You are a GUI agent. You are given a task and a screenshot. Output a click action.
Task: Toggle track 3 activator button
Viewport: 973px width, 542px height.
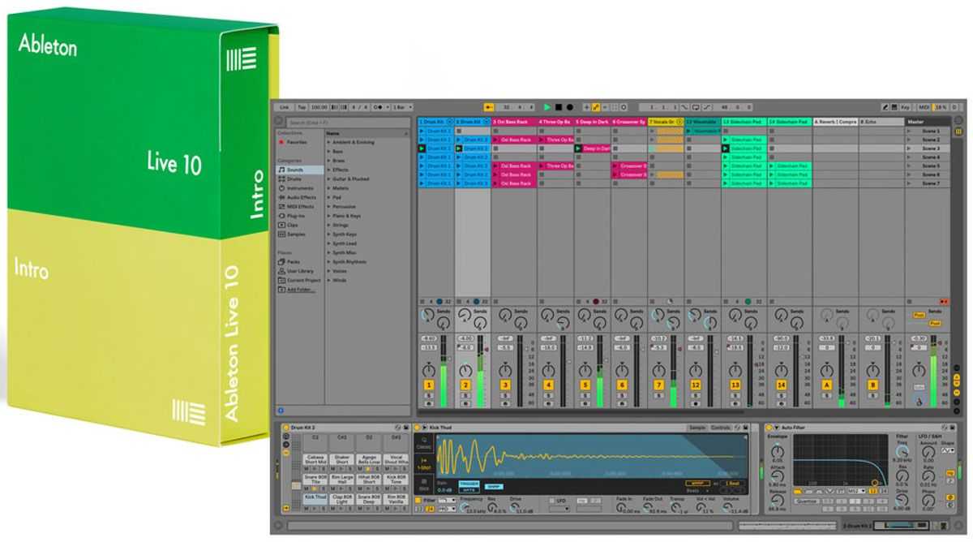point(505,385)
